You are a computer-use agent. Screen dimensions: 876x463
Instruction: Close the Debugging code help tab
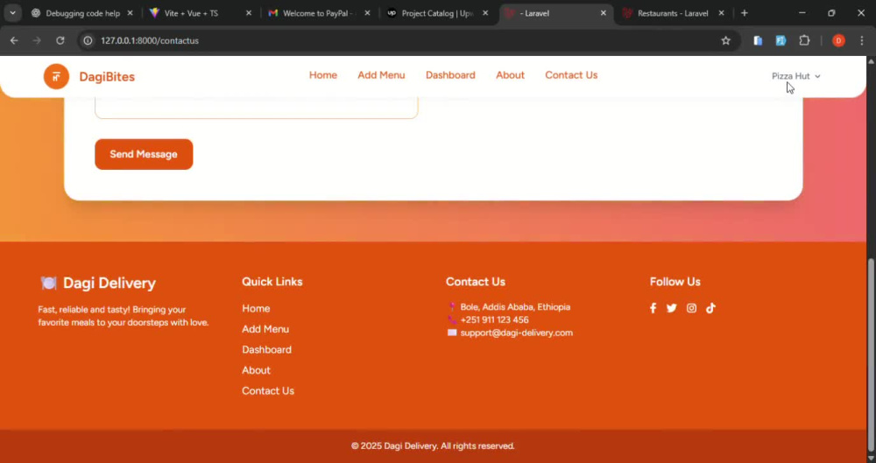[131, 13]
